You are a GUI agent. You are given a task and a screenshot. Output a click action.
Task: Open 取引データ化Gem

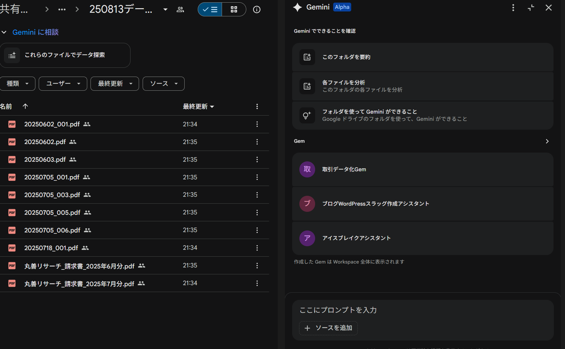tap(423, 169)
